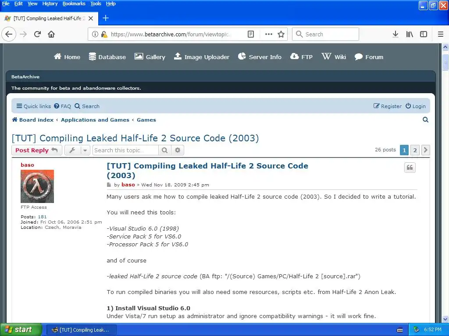Open page actions three-dot menu
Screen dimensions: 449x336
point(269,34)
